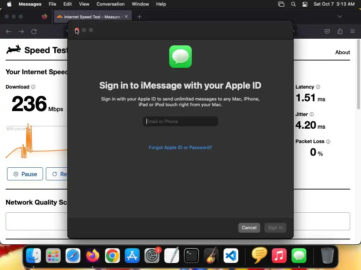The width and height of the screenshot is (361, 270).
Task: Click the Jitter info icon
Action: click(312, 114)
